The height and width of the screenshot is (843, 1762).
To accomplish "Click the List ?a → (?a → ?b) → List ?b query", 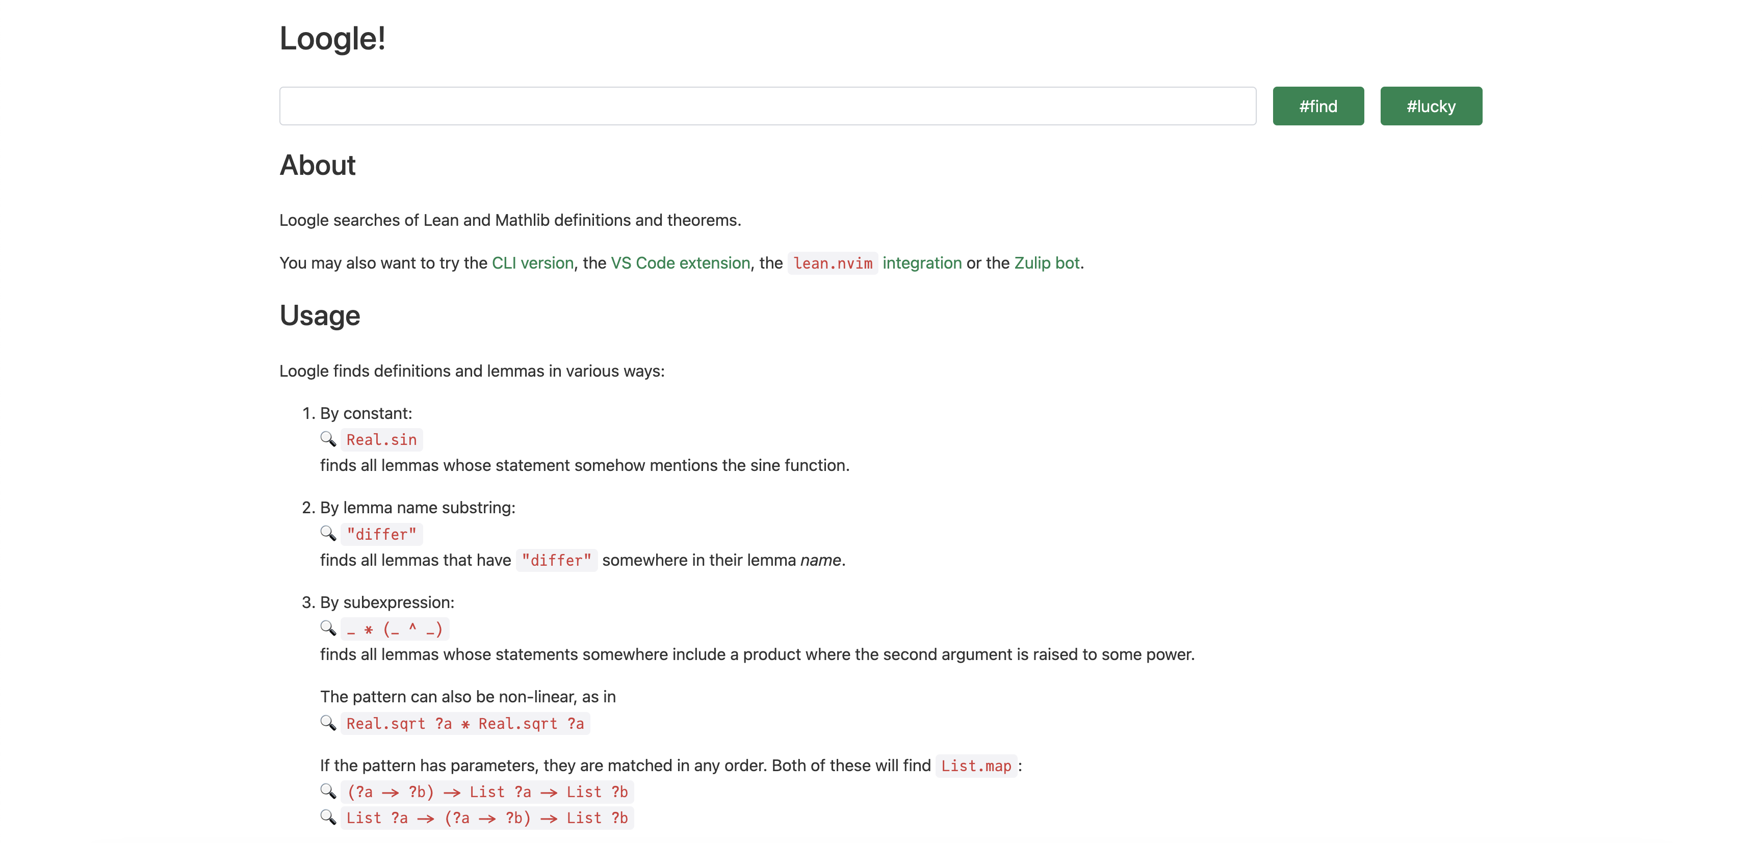I will (x=487, y=818).
